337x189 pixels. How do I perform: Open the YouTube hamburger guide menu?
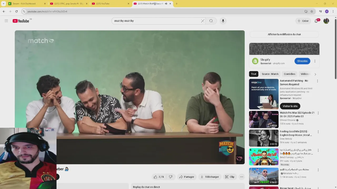tap(6, 21)
